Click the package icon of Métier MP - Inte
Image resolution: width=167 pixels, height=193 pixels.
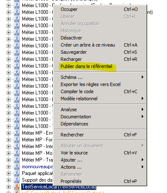[17, 146]
